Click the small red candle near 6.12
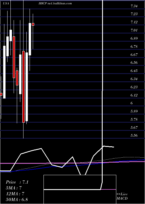The height and width of the screenshot is (204, 145). click(x=1, y=94)
